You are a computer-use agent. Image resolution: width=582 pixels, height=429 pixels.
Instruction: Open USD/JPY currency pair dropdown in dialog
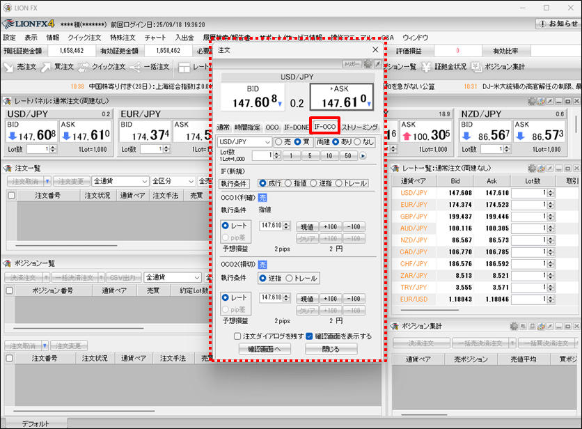[x=244, y=141]
